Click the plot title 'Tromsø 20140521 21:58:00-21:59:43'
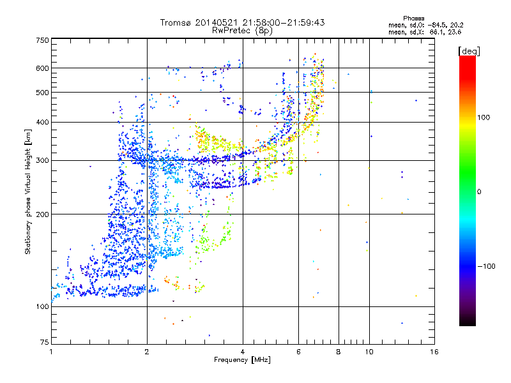511x383 pixels. (242, 22)
